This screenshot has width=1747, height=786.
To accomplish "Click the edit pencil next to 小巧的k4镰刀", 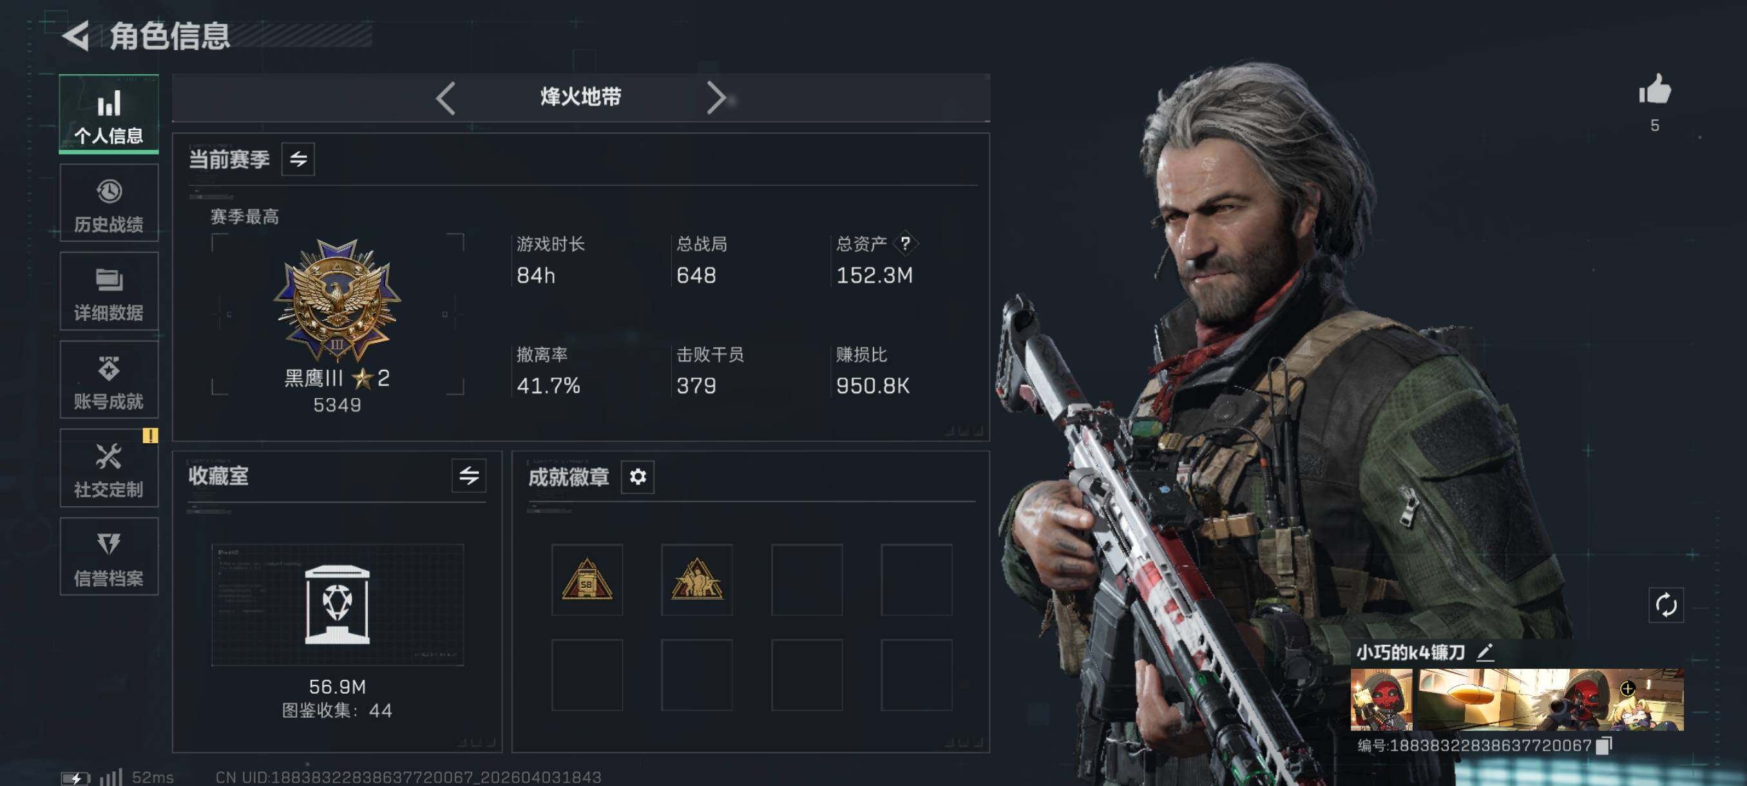I will coord(1485,653).
